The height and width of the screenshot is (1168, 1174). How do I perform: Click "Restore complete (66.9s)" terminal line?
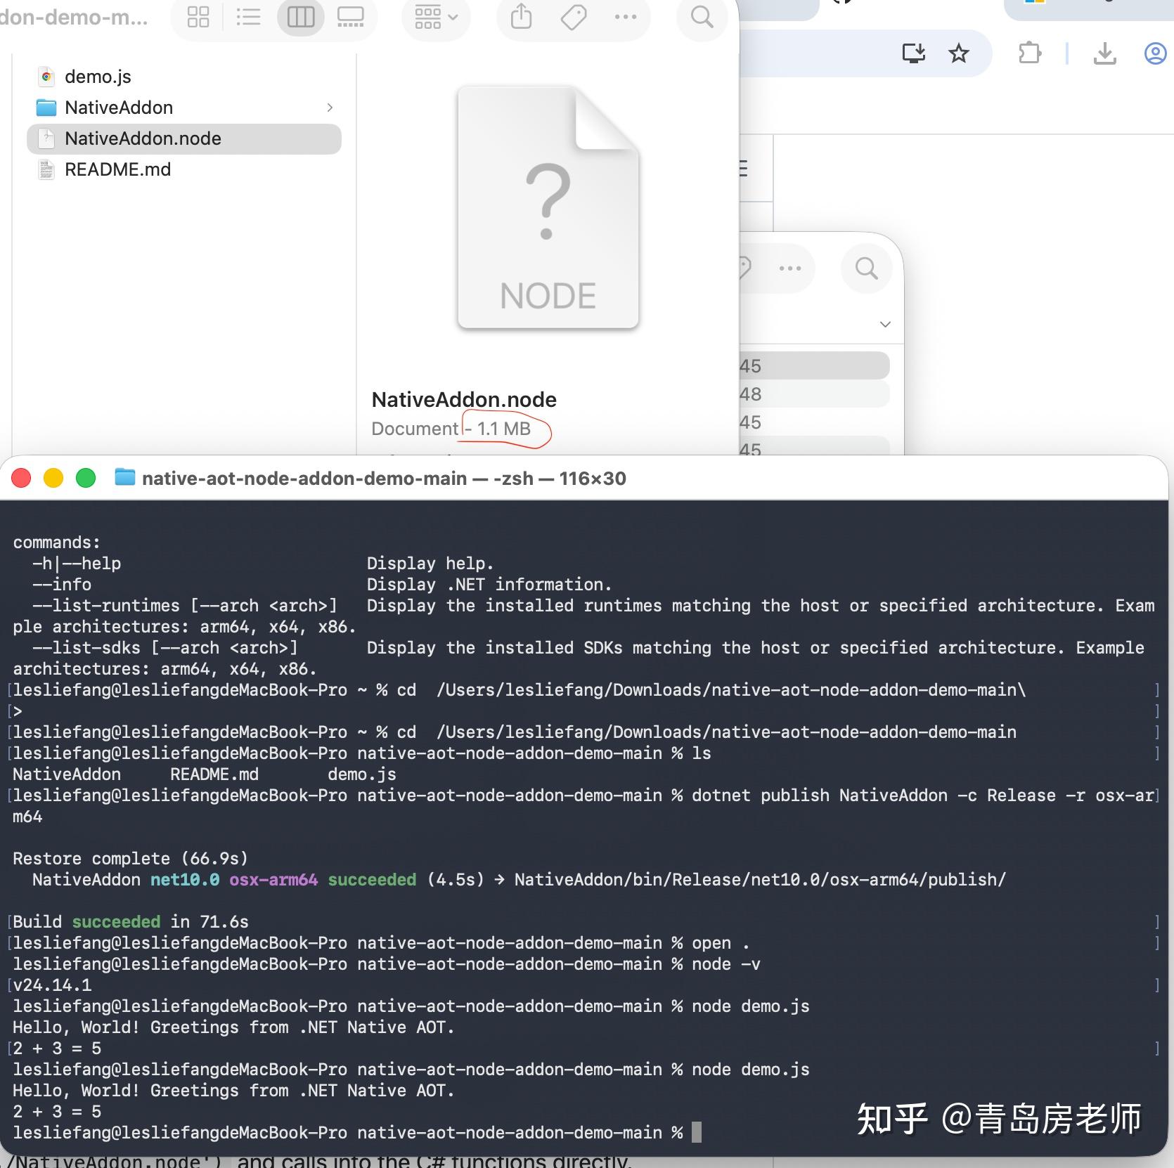131,858
